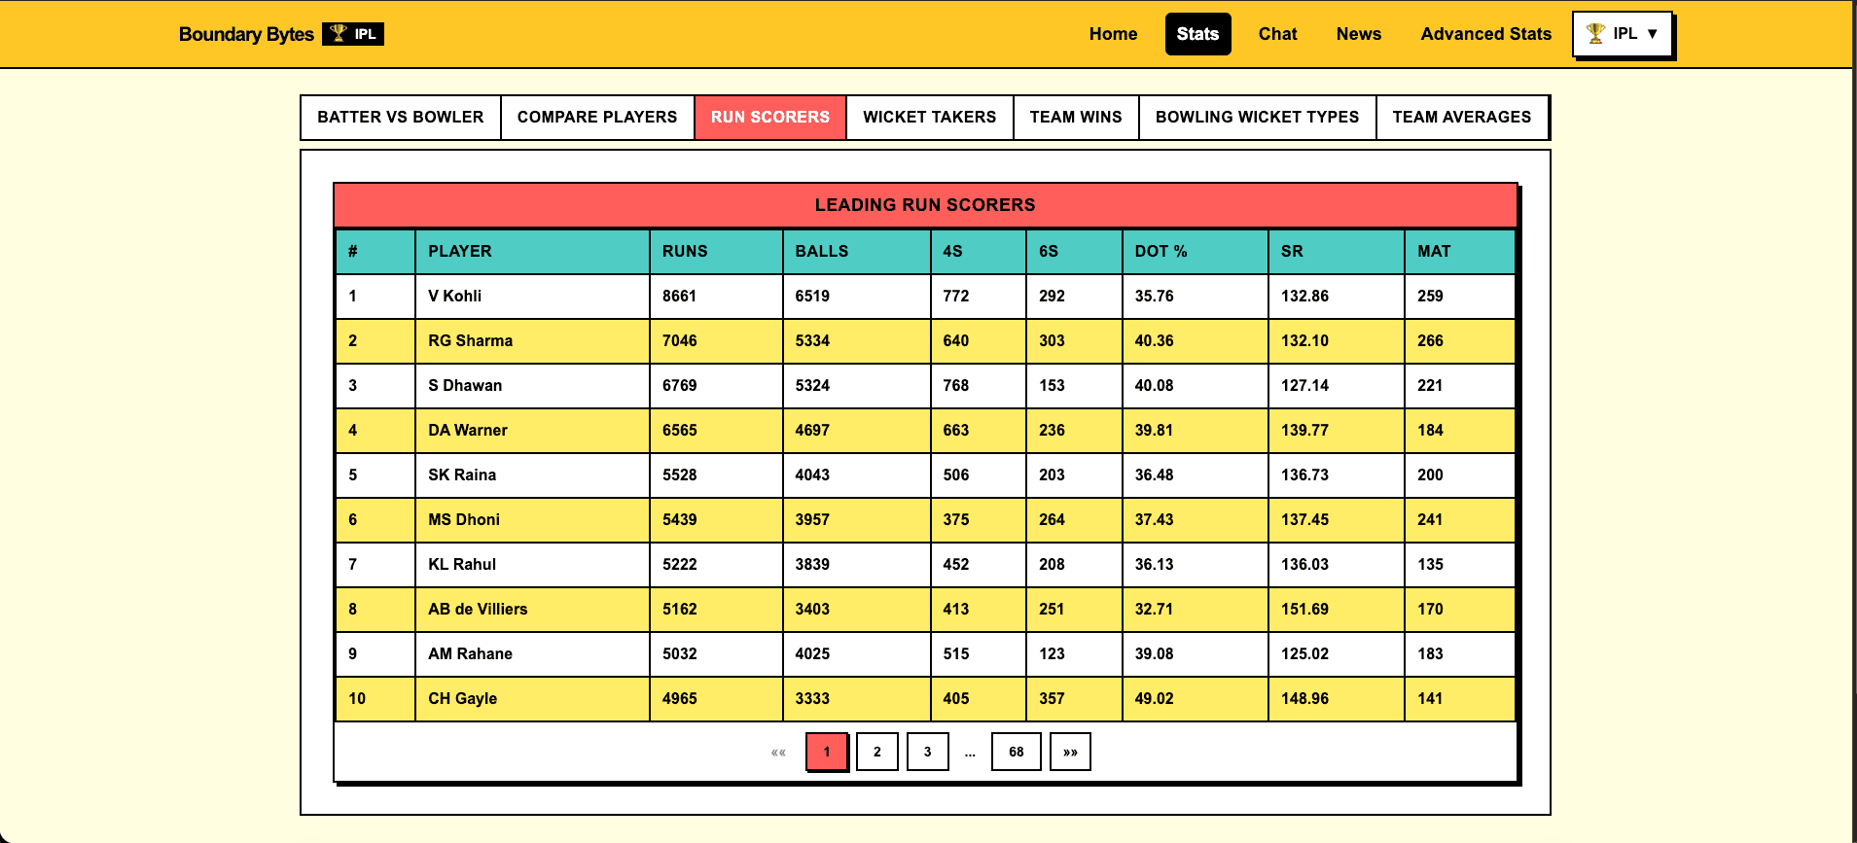Open Advanced Stats from the navbar
The height and width of the screenshot is (843, 1857).
coord(1485,34)
